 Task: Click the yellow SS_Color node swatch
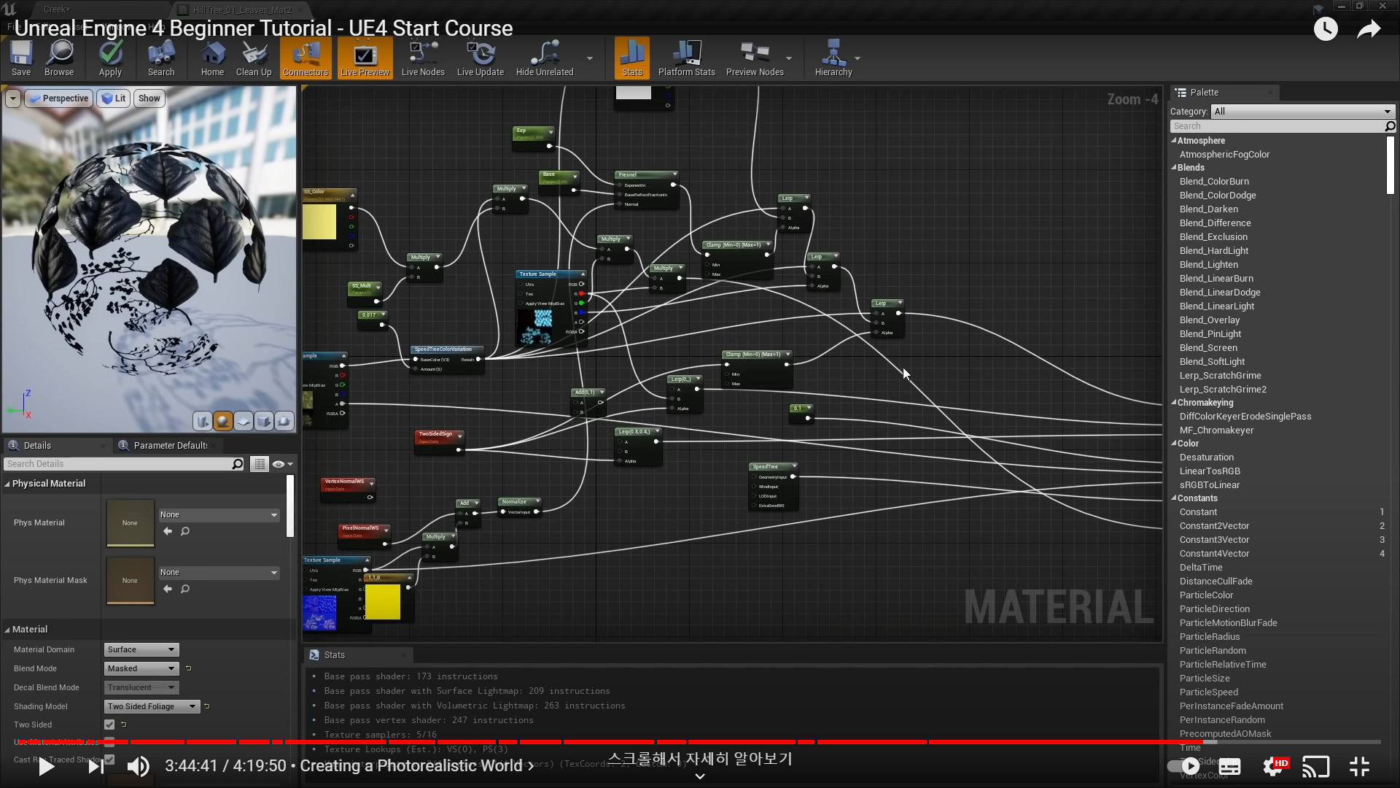[x=319, y=222]
